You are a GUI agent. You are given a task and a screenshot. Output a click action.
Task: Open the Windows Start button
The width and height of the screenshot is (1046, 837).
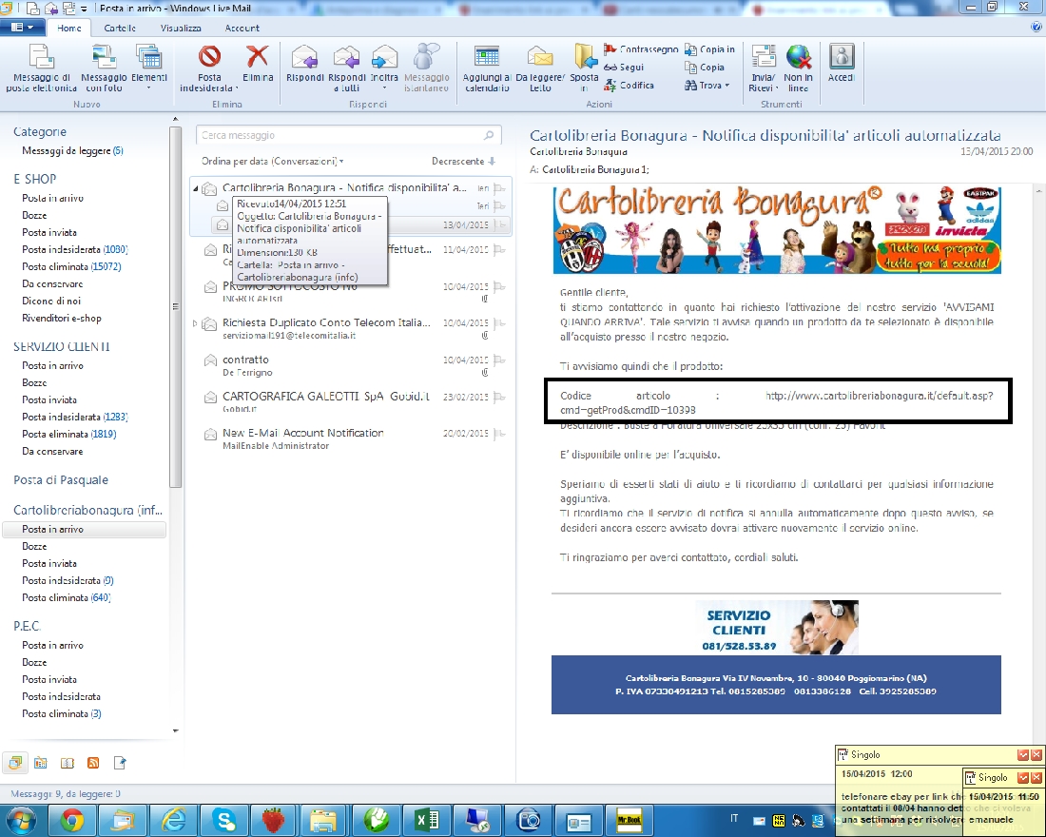pos(21,820)
